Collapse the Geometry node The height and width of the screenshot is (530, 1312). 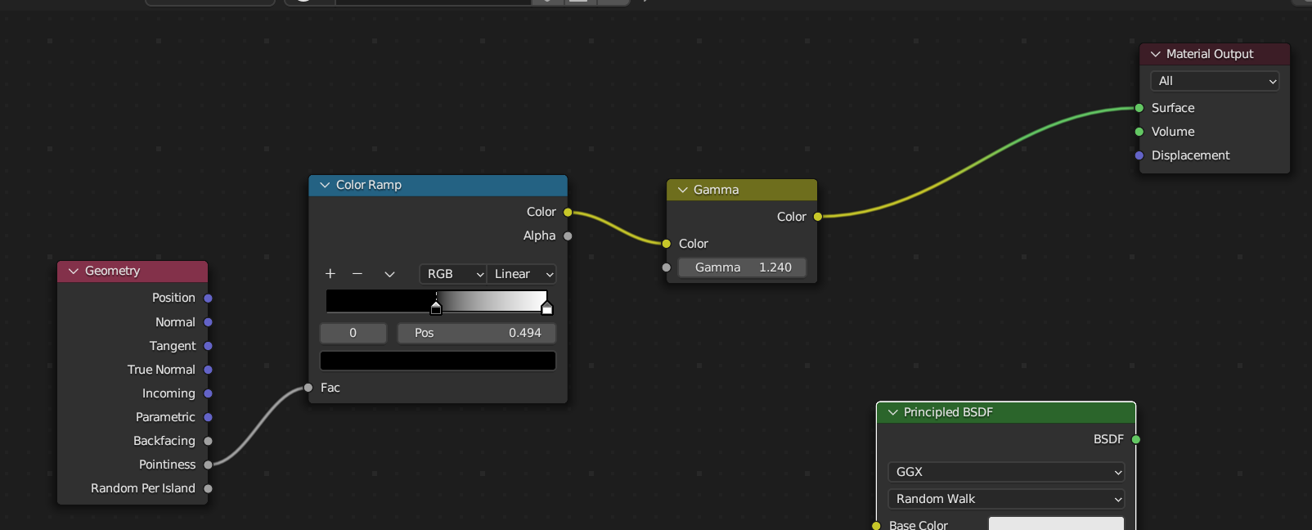(x=74, y=271)
